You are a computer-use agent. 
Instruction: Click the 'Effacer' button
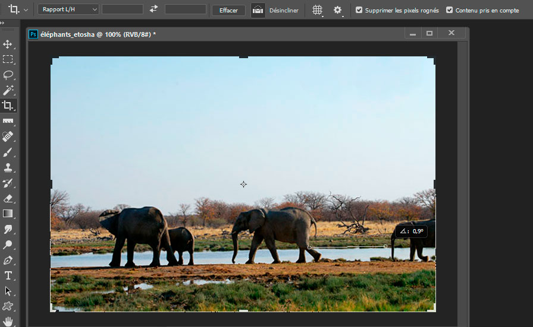point(228,10)
